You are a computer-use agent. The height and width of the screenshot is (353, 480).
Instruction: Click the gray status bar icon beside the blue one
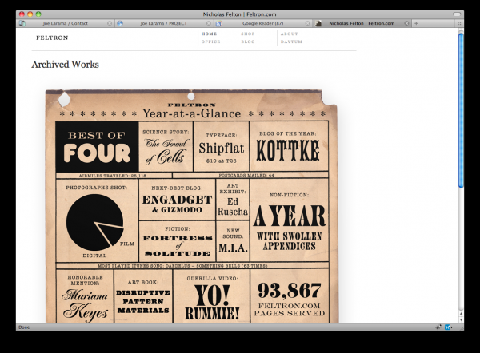tap(439, 327)
